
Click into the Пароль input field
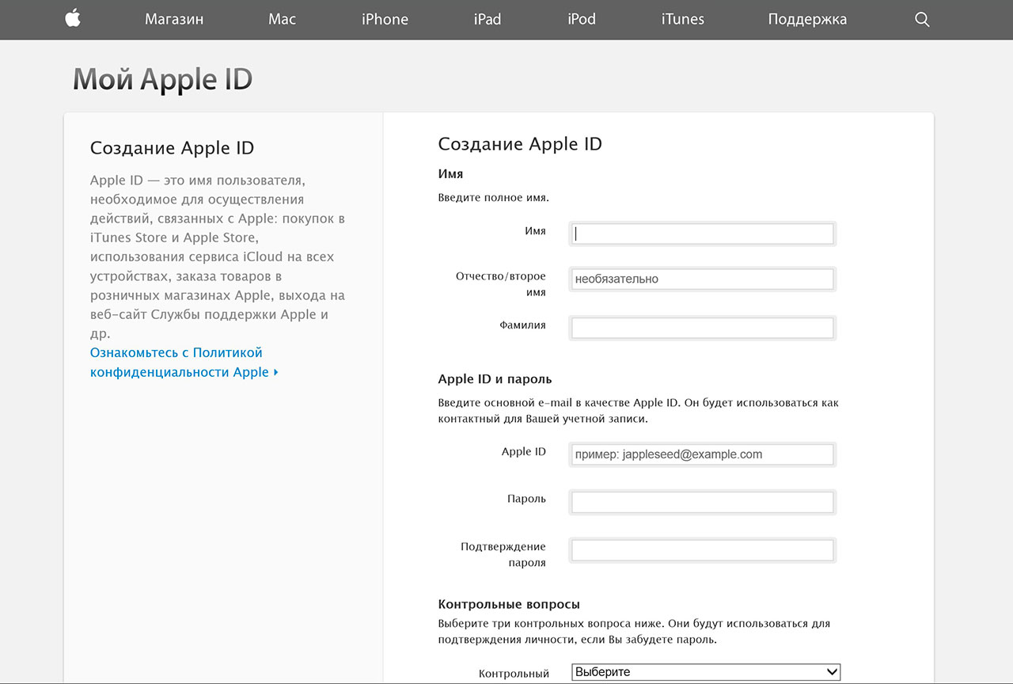coord(702,502)
